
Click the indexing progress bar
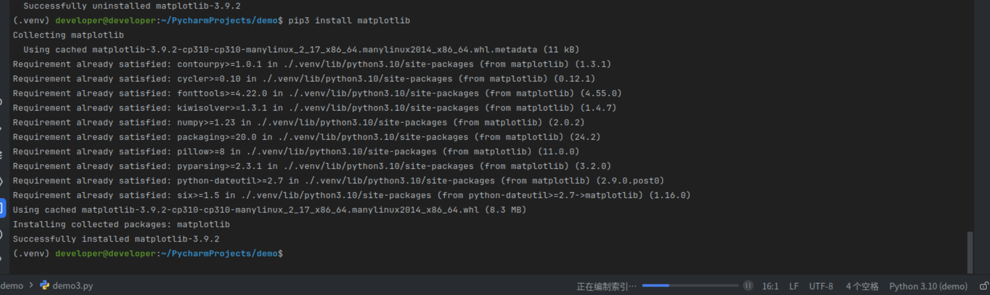(x=690, y=285)
